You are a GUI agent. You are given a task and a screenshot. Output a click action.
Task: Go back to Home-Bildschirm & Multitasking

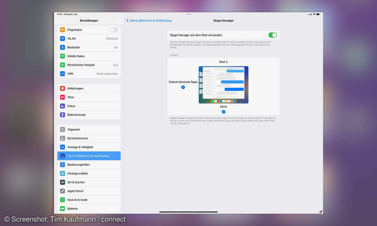149,21
